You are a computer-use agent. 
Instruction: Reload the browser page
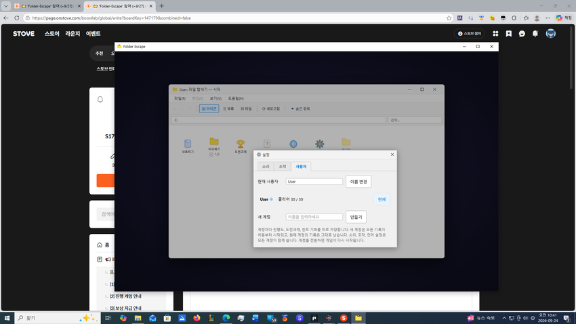[x=16, y=18]
